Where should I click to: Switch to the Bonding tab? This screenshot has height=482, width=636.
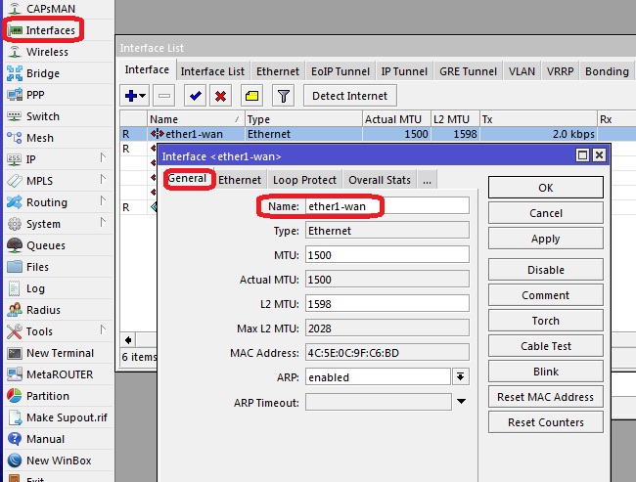coord(607,71)
